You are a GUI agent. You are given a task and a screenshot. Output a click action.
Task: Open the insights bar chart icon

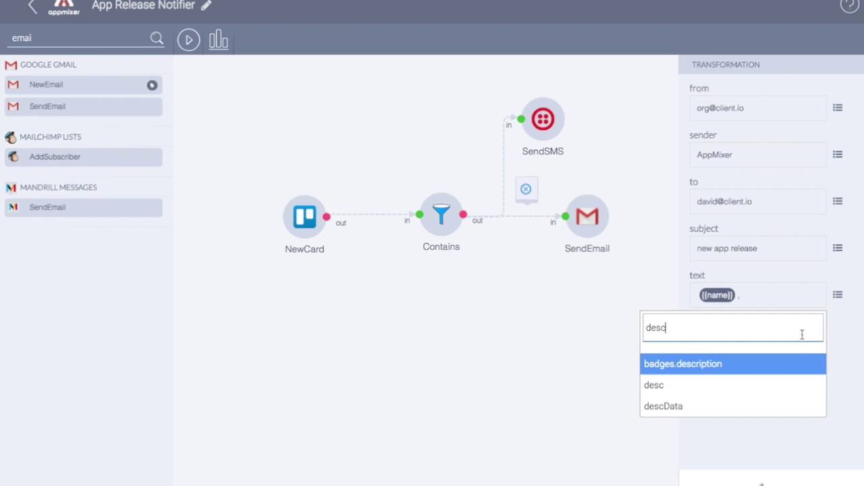pyautogui.click(x=219, y=40)
